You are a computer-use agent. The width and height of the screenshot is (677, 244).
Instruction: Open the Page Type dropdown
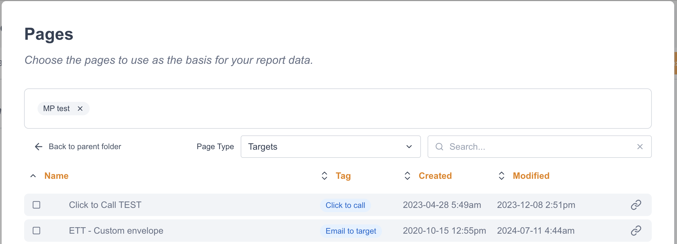pyautogui.click(x=330, y=147)
